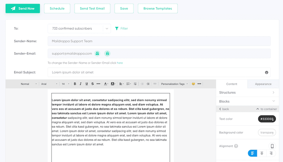Image resolution: width=283 pixels, height=162 pixels.
Task: Click the Email Subject input field
Action: tap(159, 72)
